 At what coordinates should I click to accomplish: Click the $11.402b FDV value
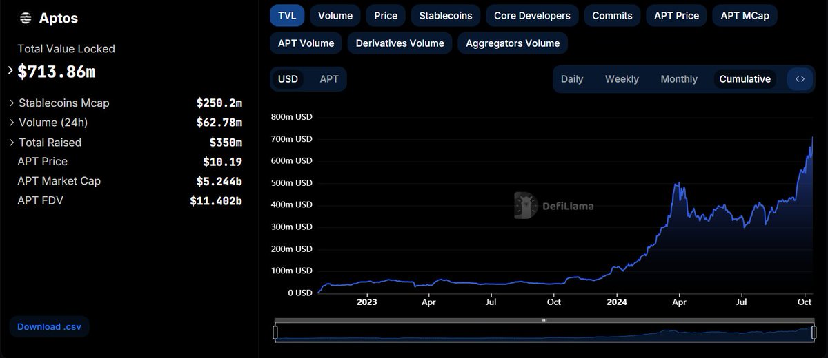(216, 201)
